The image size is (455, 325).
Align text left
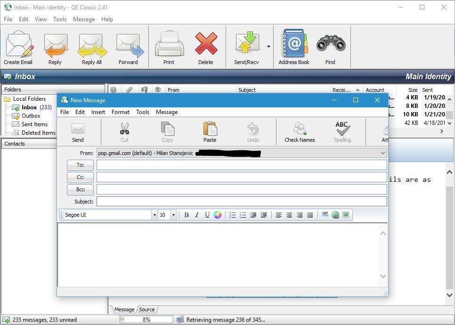click(278, 215)
